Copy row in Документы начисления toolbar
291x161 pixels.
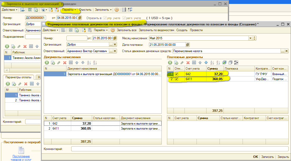click(53, 63)
